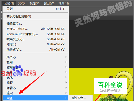Image resolution: width=134 pixels, height=101 pixels.
Task: Expand the 锐化 submenu
Action: [36, 77]
